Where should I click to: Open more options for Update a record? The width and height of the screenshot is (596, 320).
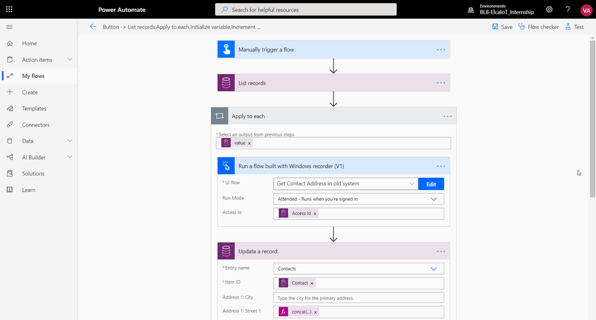point(441,251)
